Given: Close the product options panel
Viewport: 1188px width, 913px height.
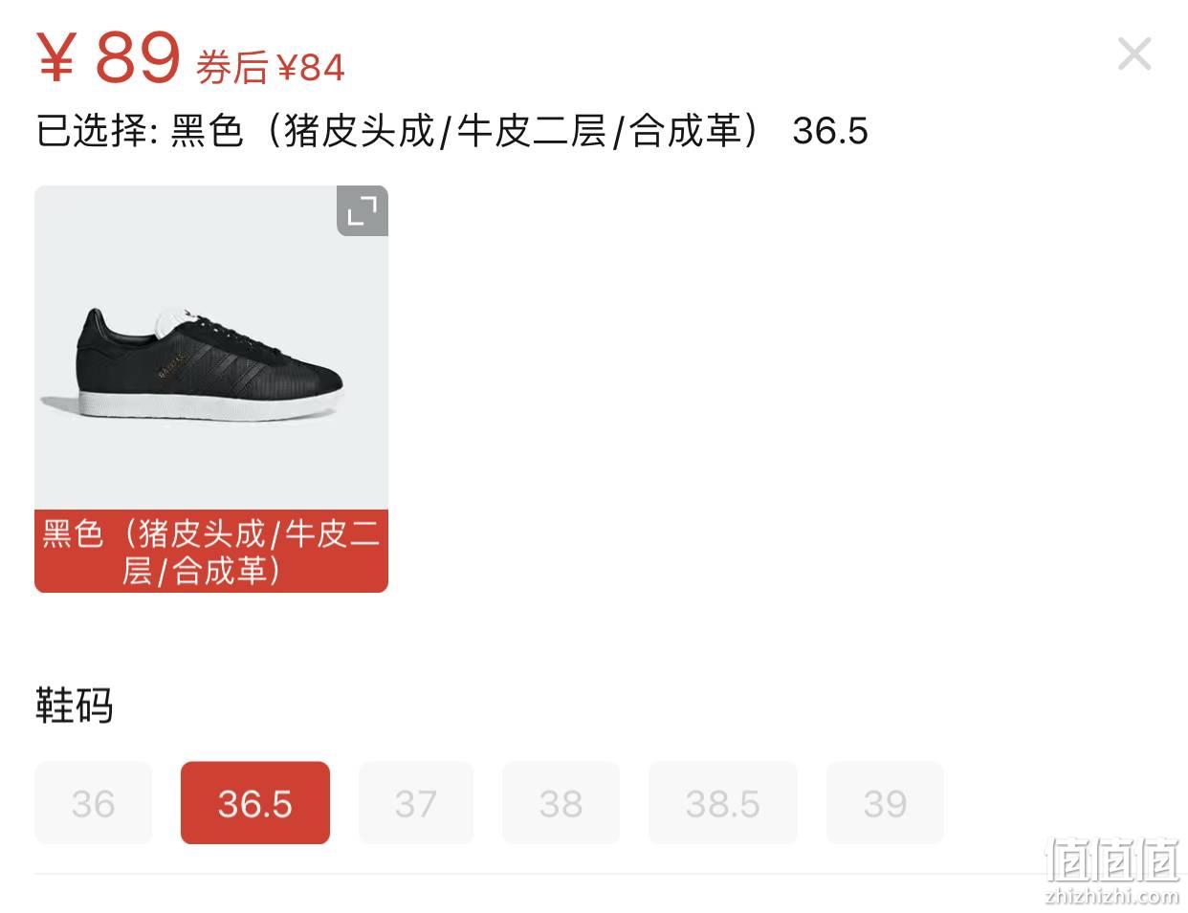Looking at the screenshot, I should click(1134, 54).
